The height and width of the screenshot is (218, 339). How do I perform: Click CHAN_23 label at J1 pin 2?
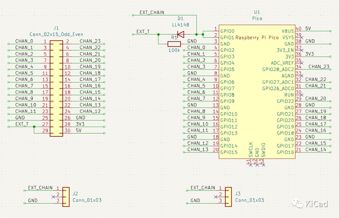[90, 41]
